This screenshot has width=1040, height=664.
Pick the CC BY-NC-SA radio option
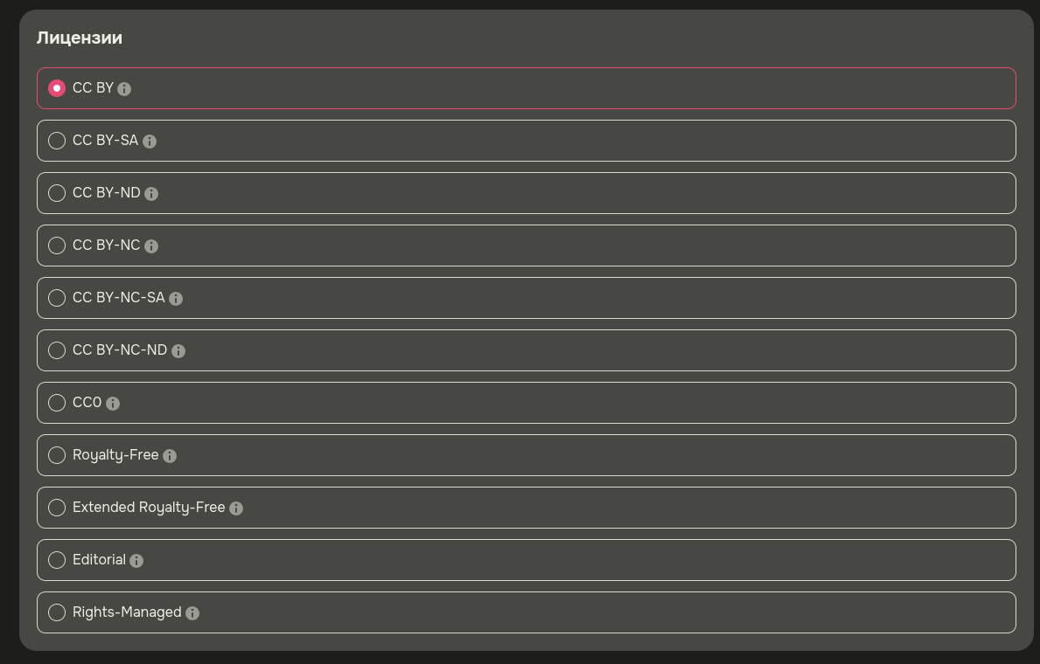57,298
